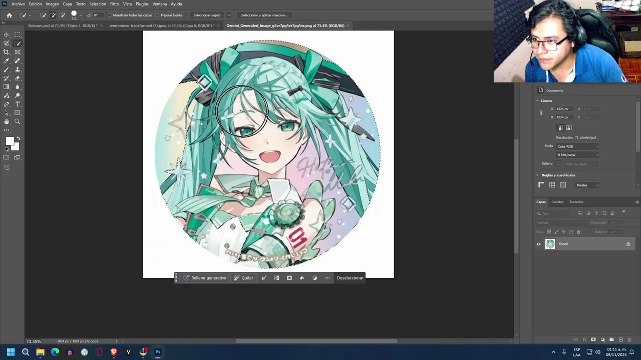Click the Screen Mode icon
This screenshot has height=360, width=641.
(x=18, y=157)
